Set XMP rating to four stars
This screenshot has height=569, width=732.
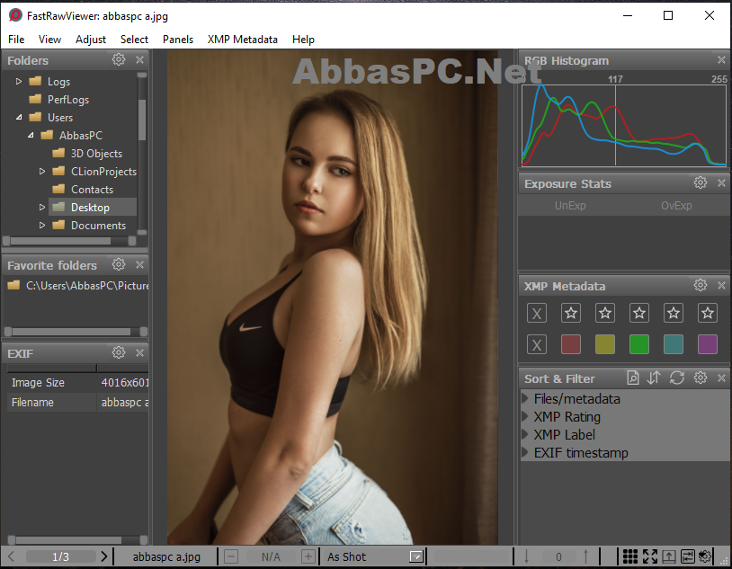674,313
